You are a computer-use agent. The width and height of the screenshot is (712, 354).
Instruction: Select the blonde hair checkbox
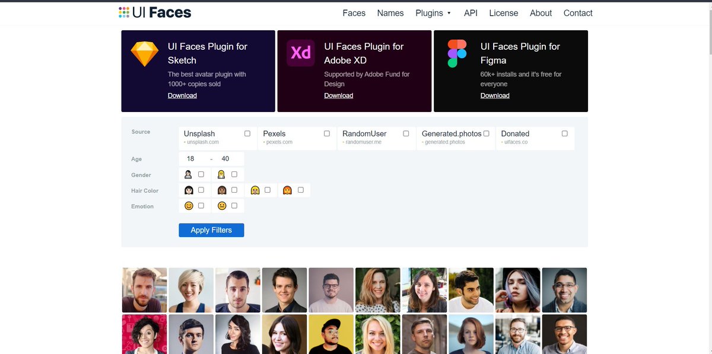(x=268, y=190)
